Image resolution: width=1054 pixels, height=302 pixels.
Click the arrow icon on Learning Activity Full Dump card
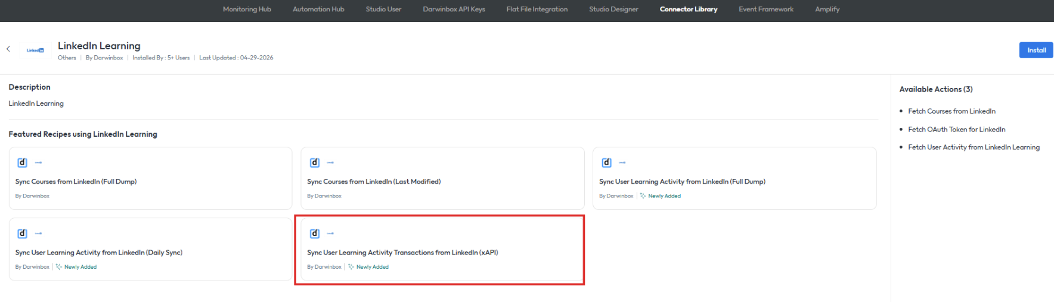coord(622,162)
